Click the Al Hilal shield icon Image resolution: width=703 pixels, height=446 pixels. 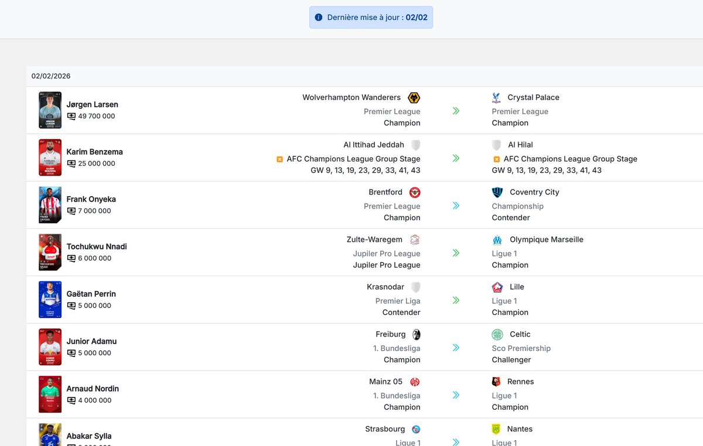(497, 145)
